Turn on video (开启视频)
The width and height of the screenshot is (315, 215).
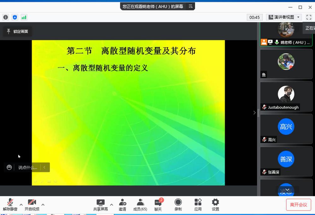point(32,205)
